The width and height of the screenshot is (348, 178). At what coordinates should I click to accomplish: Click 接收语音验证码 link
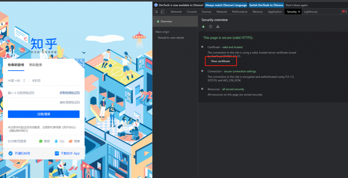coord(69,103)
